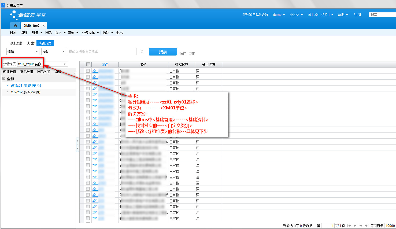Viewport: 396px width, 229px height.
Task: Collapse left group panel with splitter arrow
Action: pyautogui.click(x=78, y=148)
